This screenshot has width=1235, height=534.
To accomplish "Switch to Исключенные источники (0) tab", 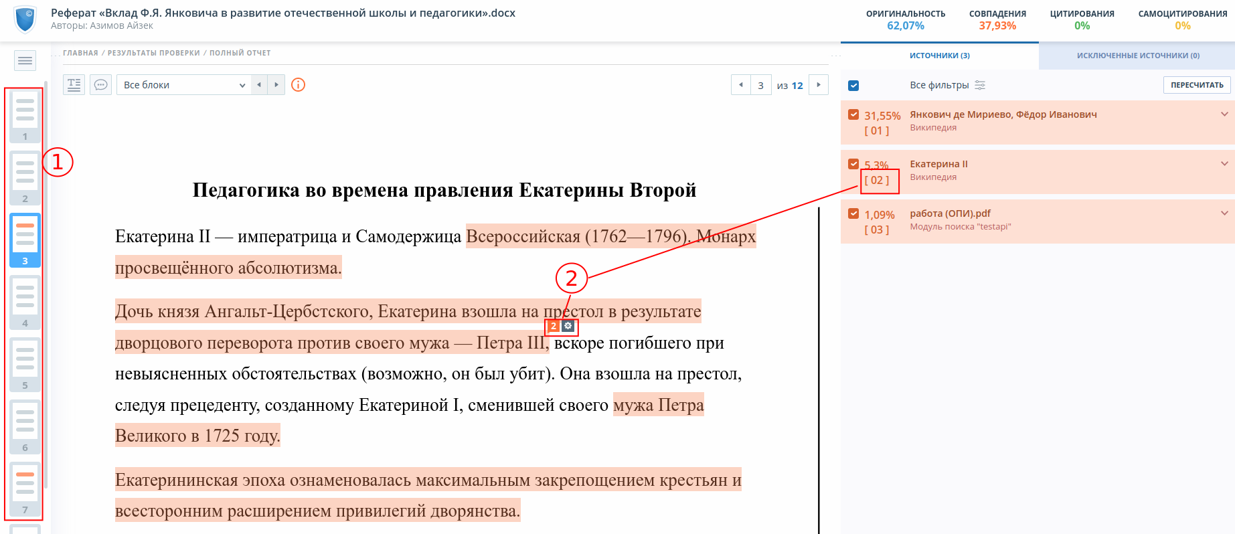I will coord(1137,56).
